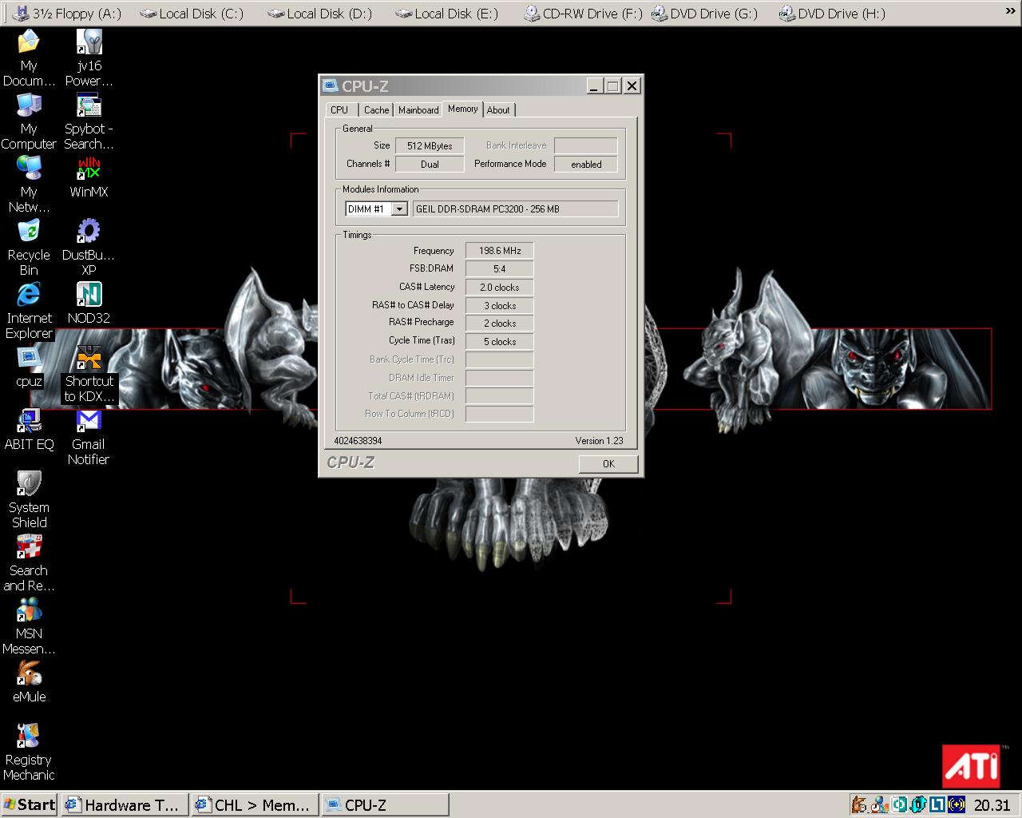1022x818 pixels.
Task: Open the Cache tab
Action: point(376,110)
